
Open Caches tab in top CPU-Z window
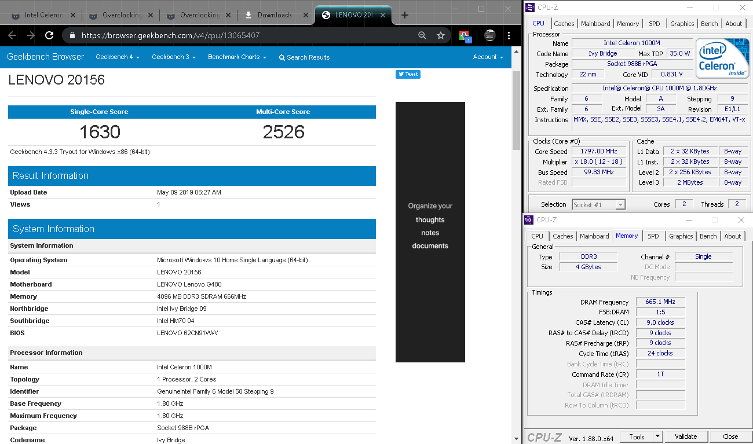click(x=564, y=24)
